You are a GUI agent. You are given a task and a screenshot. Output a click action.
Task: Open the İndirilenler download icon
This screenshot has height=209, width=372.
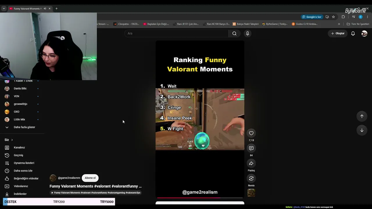tap(7, 194)
